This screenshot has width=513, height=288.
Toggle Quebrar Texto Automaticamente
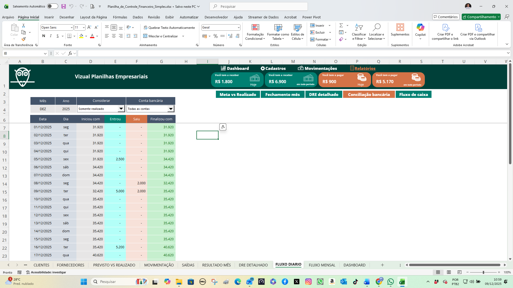click(x=169, y=27)
